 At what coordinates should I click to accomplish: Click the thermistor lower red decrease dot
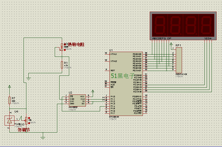(x=65, y=50)
